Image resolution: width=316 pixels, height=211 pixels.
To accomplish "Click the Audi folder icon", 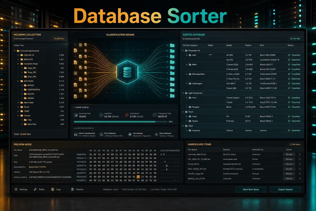I will tap(190, 55).
